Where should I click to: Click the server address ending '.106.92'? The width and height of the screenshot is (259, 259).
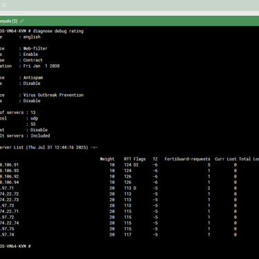coord(9,177)
